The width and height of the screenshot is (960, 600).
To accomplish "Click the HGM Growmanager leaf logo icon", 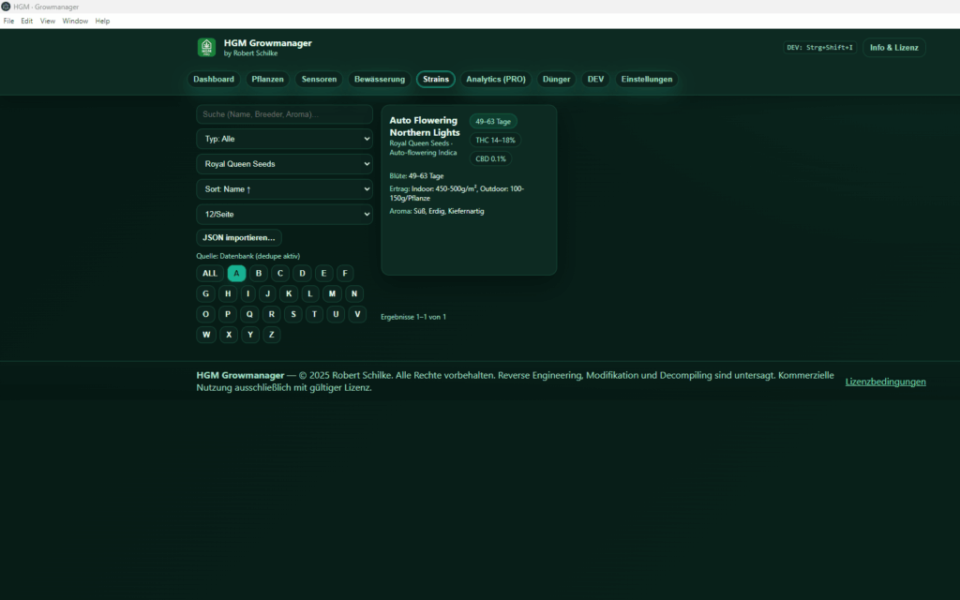I will (206, 47).
